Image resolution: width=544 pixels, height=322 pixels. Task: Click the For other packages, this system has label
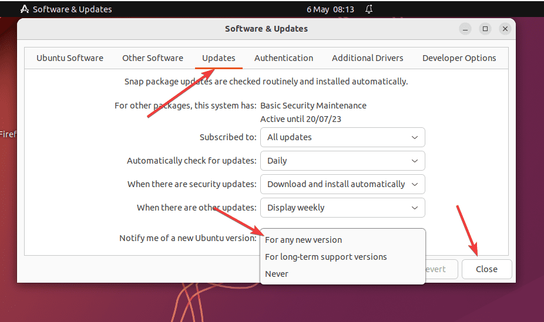click(x=186, y=106)
